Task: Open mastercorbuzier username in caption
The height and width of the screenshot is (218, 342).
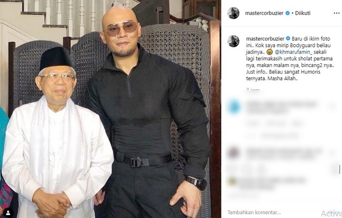Action: point(265,39)
